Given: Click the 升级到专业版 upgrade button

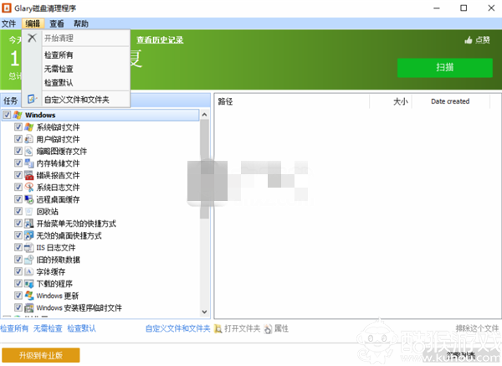Looking at the screenshot, I should point(41,355).
